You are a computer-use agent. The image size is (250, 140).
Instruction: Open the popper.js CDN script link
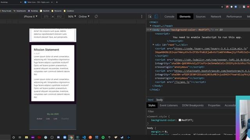pos(212,59)
